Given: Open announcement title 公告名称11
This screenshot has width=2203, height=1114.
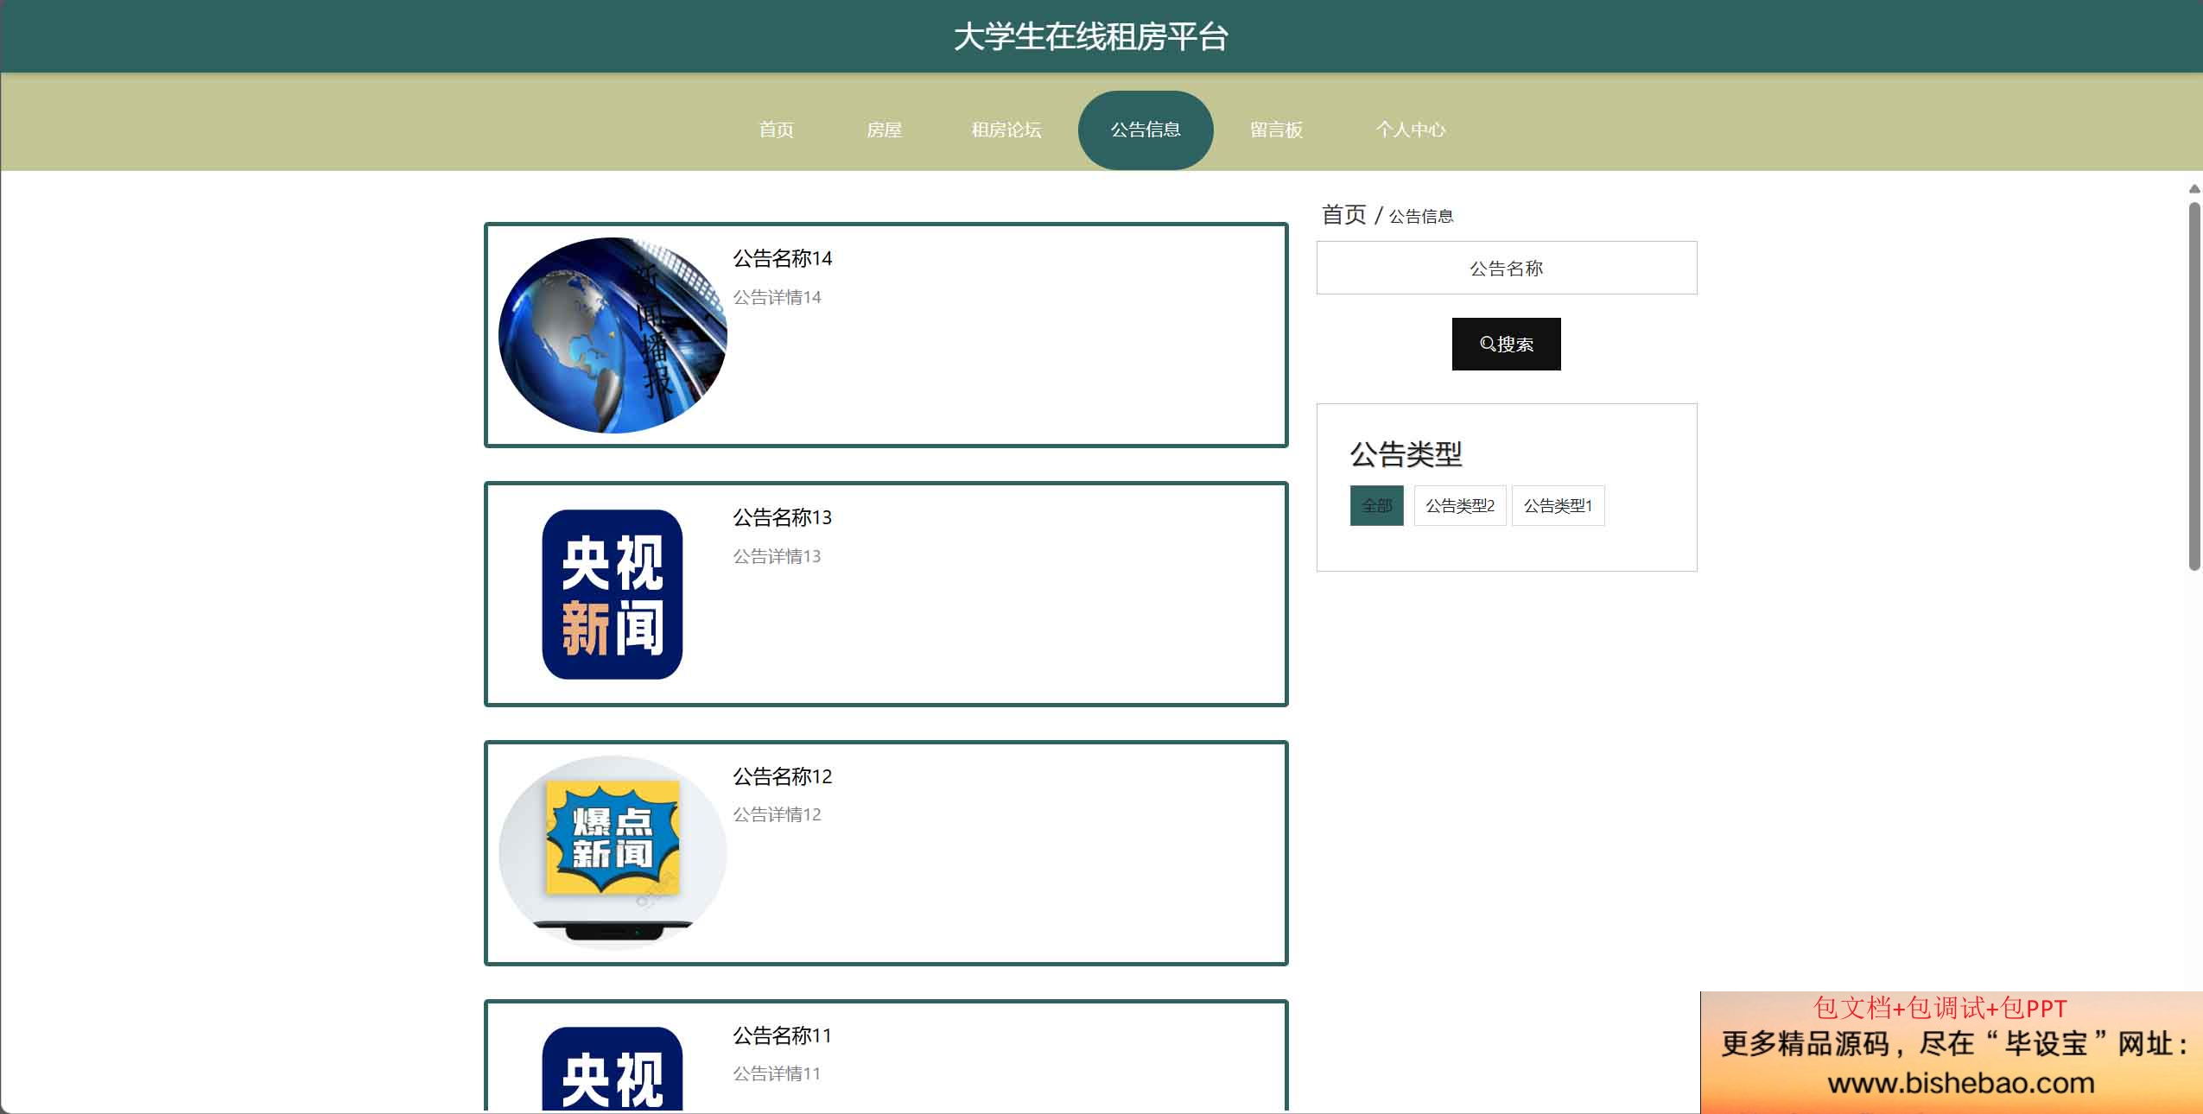Looking at the screenshot, I should (782, 1035).
